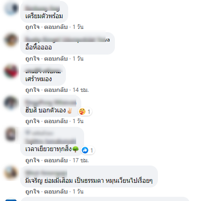
Task: Open avatar of the อื้อหืออออ commenter
Action: click(x=11, y=40)
